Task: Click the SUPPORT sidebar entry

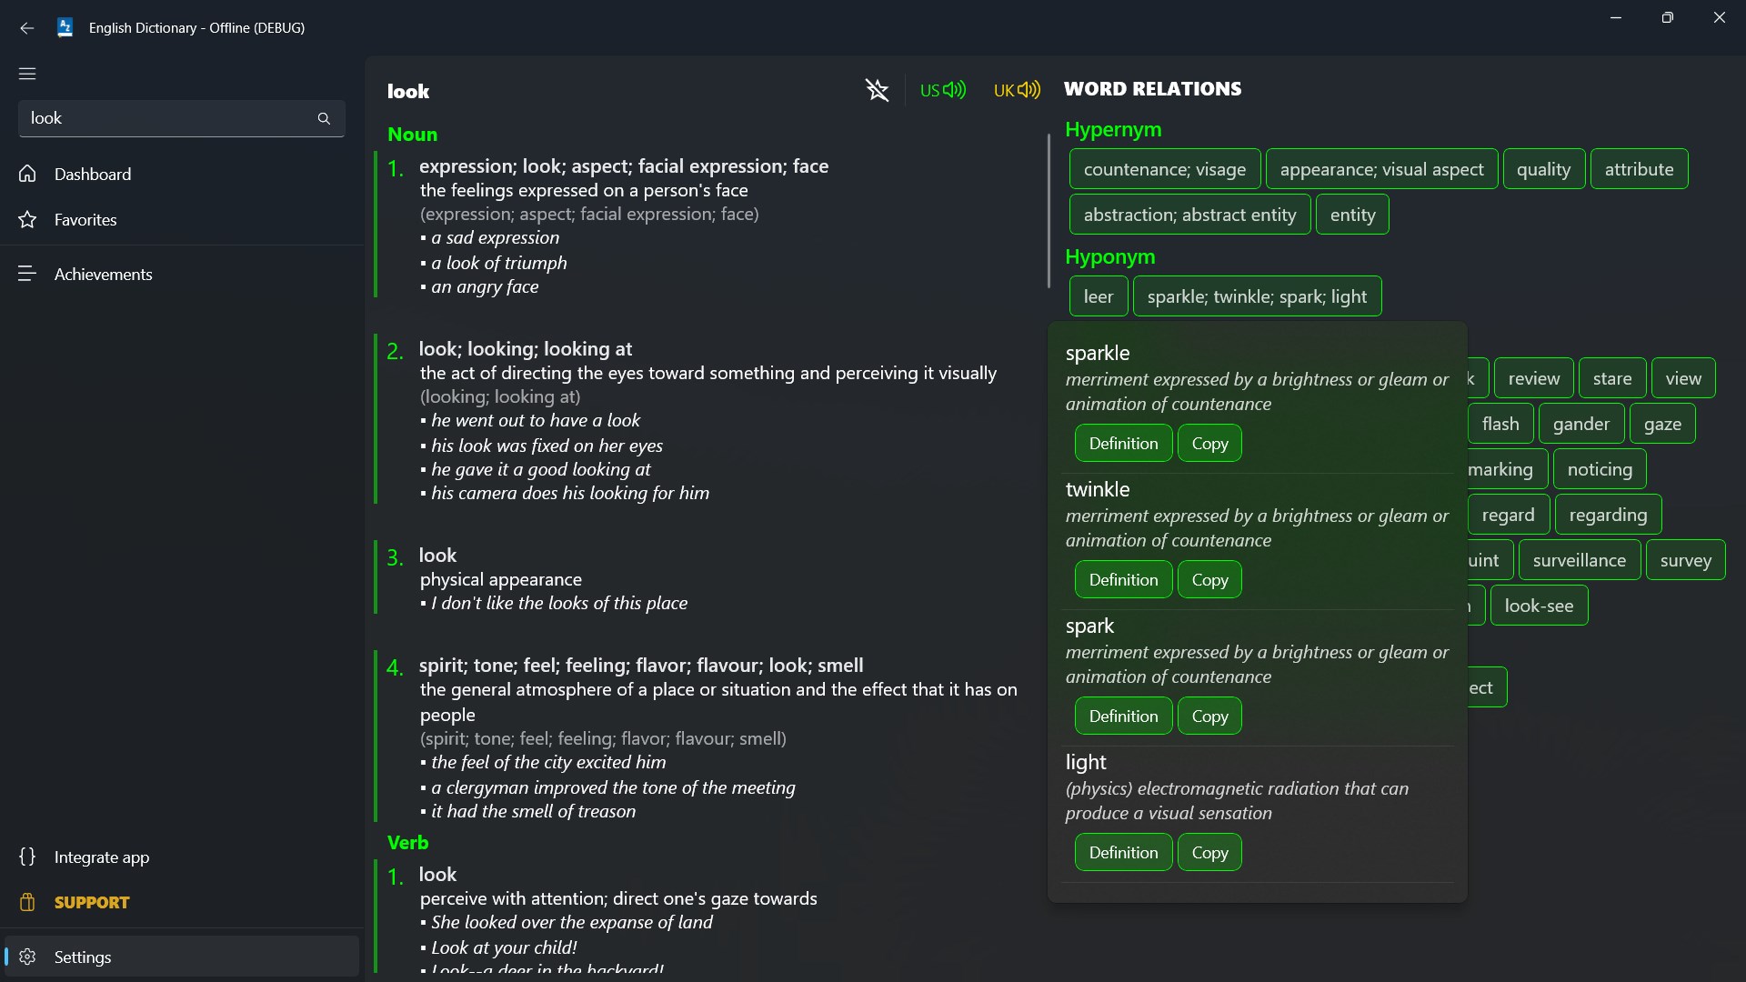Action: [x=91, y=902]
